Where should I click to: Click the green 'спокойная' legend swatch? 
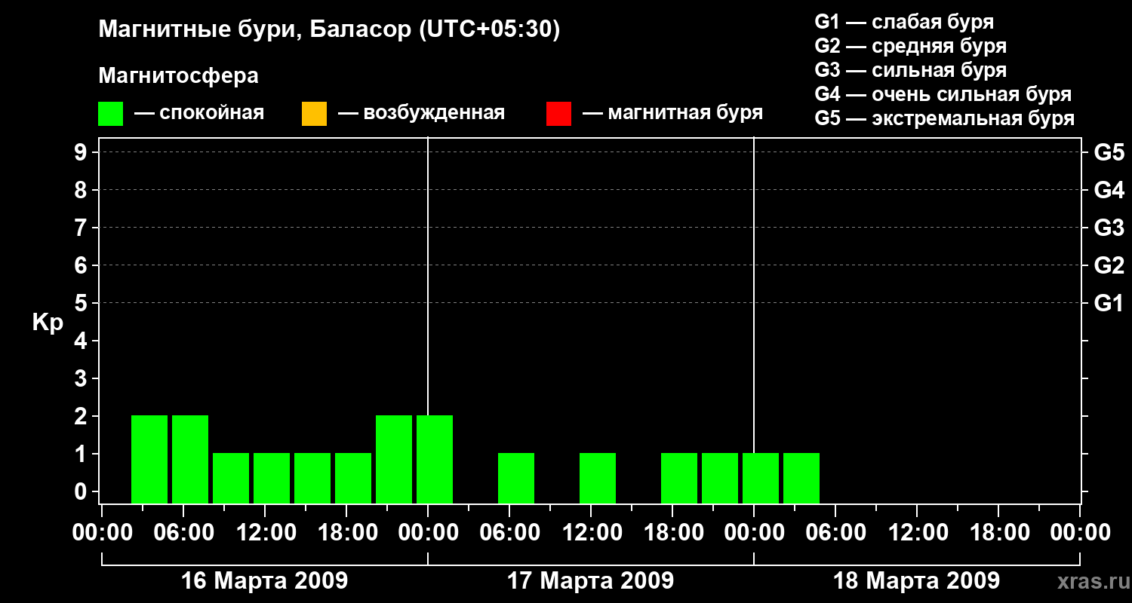(x=110, y=114)
